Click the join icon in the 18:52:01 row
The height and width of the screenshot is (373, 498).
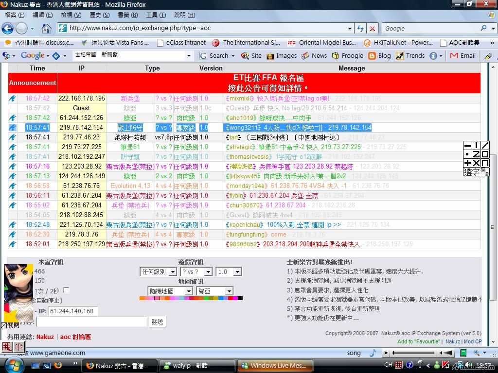[12, 244]
